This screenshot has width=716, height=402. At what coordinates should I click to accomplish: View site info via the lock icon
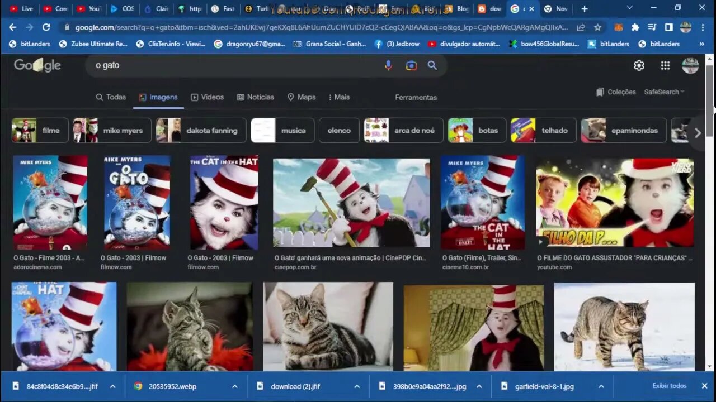(x=67, y=27)
